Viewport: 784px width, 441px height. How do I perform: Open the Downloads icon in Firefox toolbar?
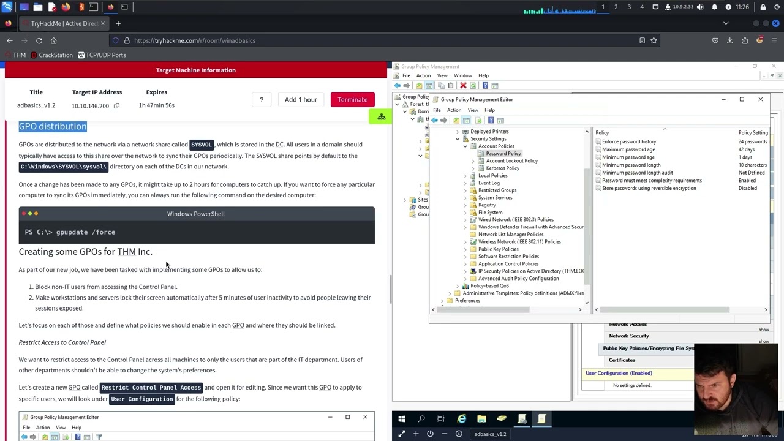(x=729, y=40)
